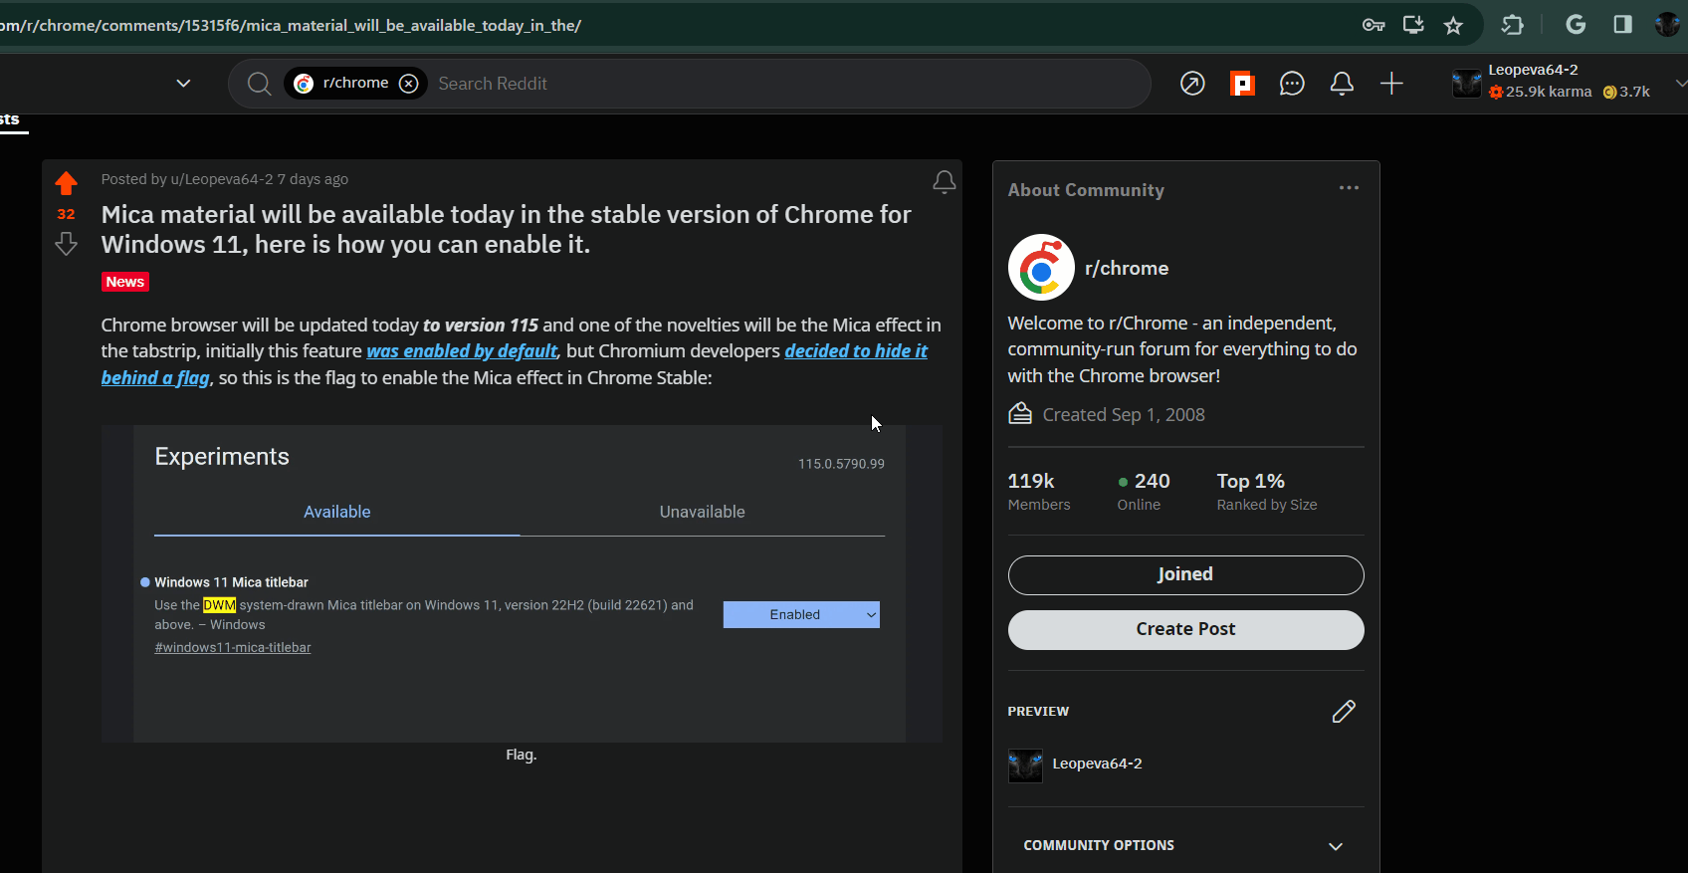Click the Experiments heading in the image
This screenshot has height=873, width=1688.
(x=222, y=456)
